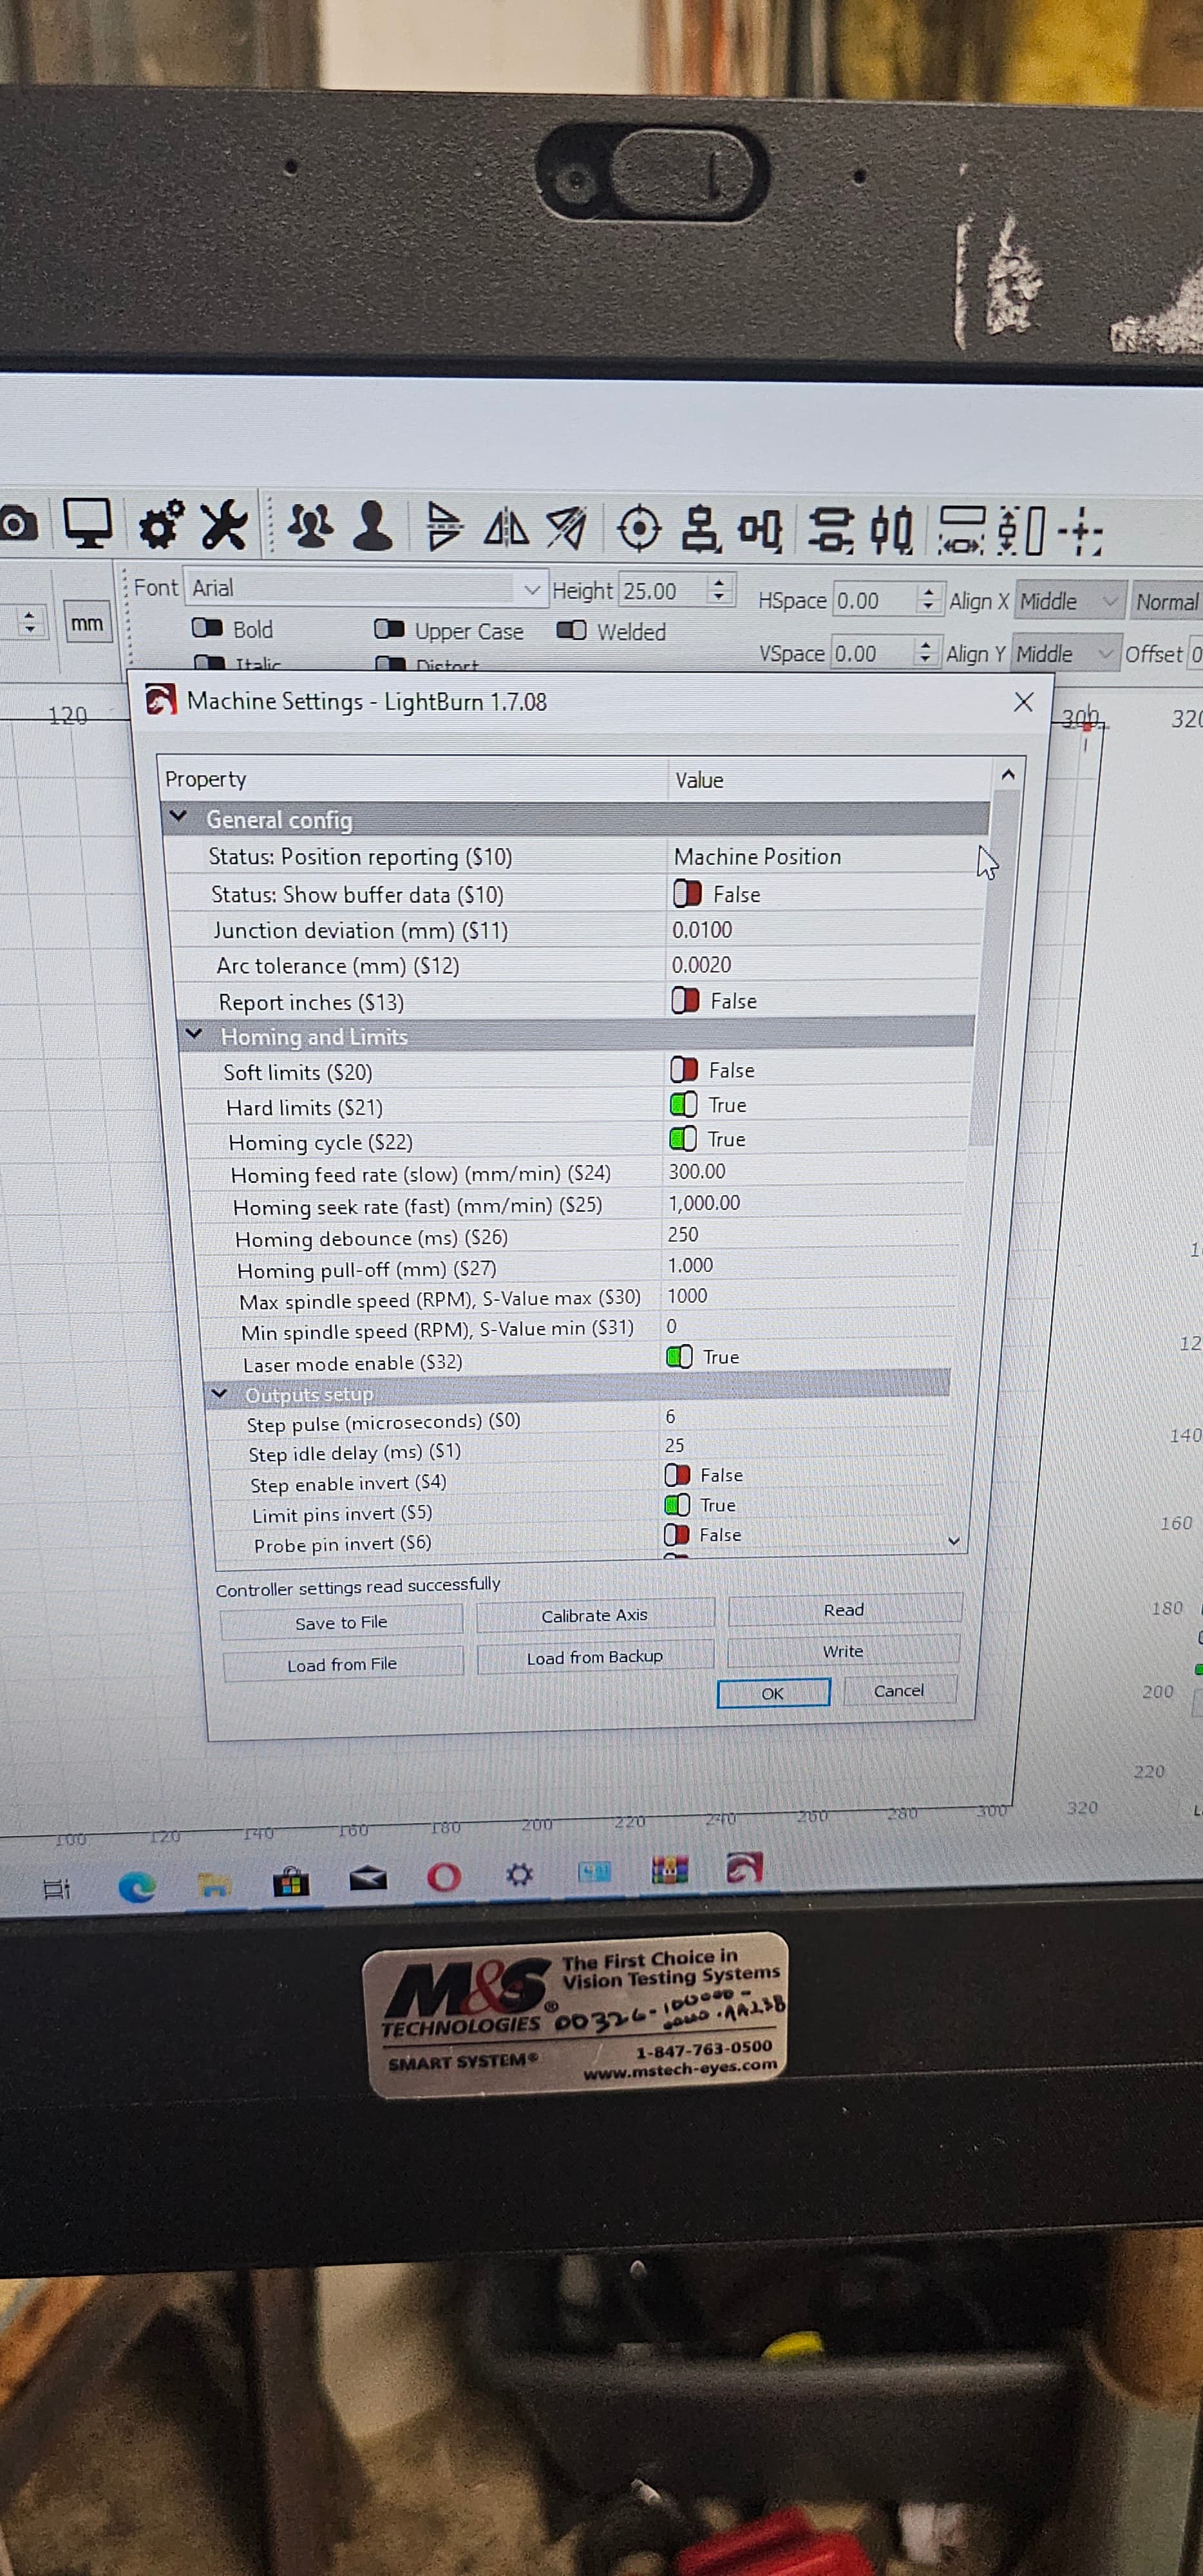Toggle Step enable invert ($4)

coord(677,1475)
